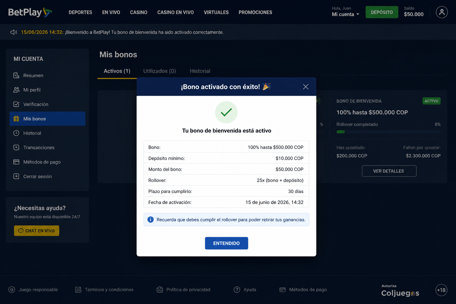Viewport: 456px width, 304px height.
Task: Open the Términos y condiciones footer link
Action: [x=104, y=290]
